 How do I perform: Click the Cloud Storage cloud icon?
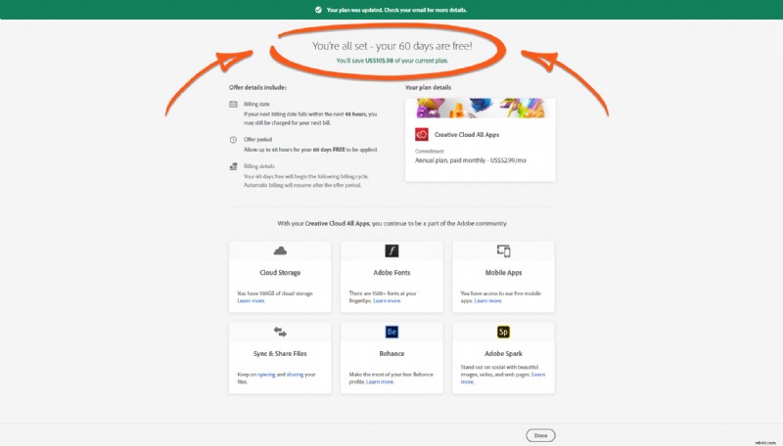(280, 250)
